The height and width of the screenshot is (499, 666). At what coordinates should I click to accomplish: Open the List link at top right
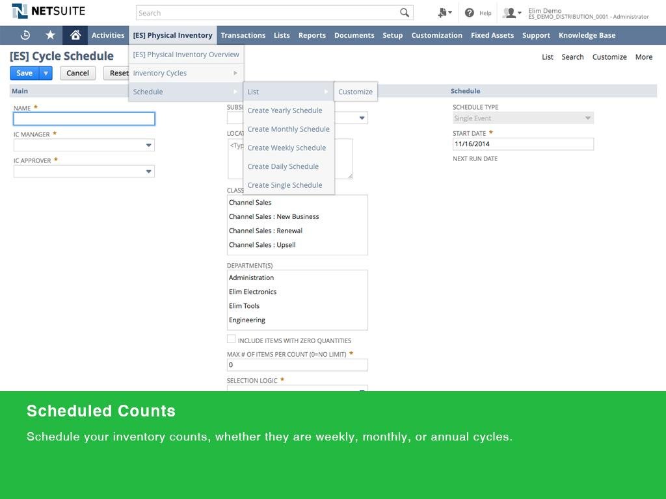(548, 57)
